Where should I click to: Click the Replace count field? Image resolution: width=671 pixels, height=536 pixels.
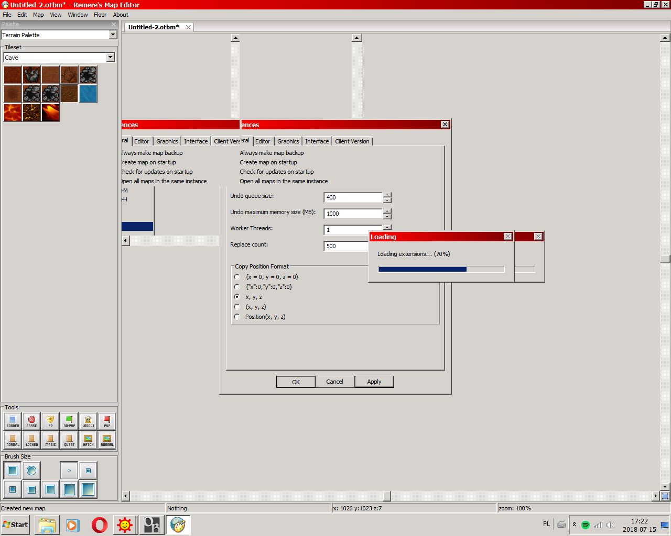pyautogui.click(x=347, y=246)
